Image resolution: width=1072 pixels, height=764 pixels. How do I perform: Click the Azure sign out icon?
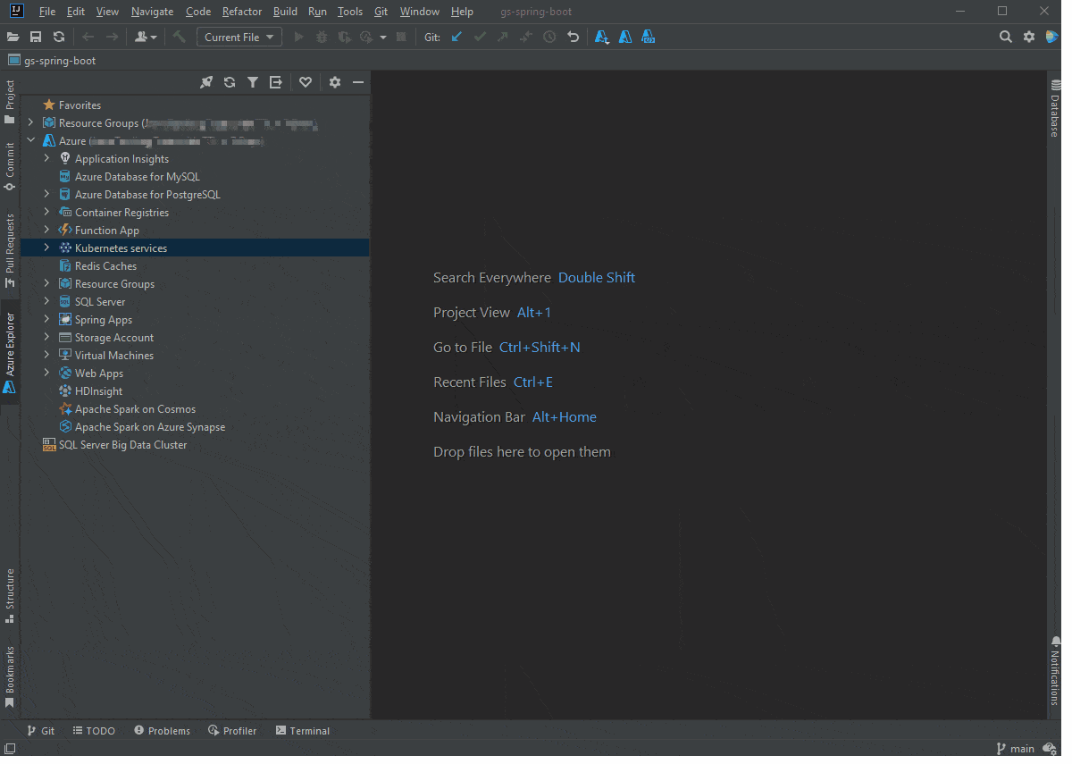pos(276,82)
